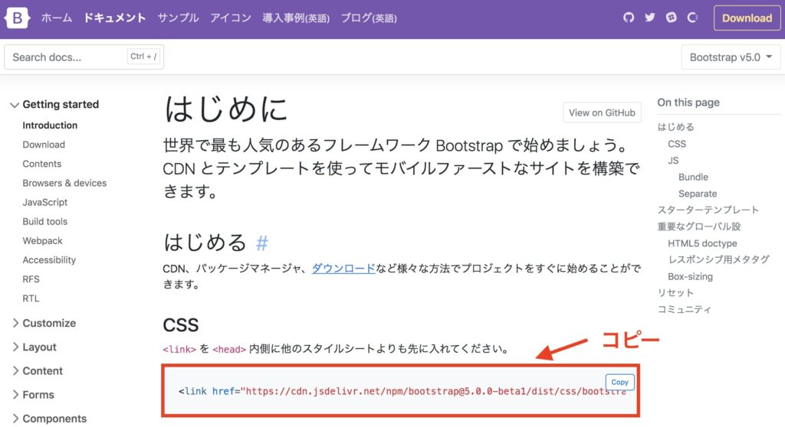Click the On this page heading
The image size is (785, 427).
688,103
